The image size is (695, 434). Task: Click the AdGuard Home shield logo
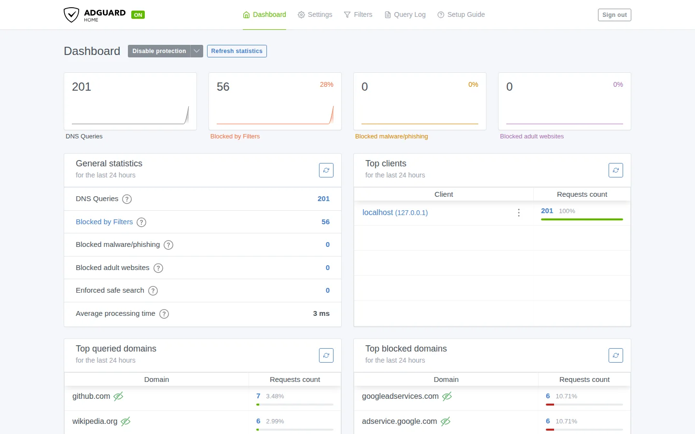coord(71,15)
